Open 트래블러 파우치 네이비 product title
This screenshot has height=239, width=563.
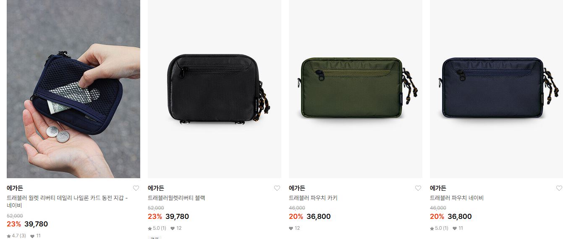coord(457,198)
